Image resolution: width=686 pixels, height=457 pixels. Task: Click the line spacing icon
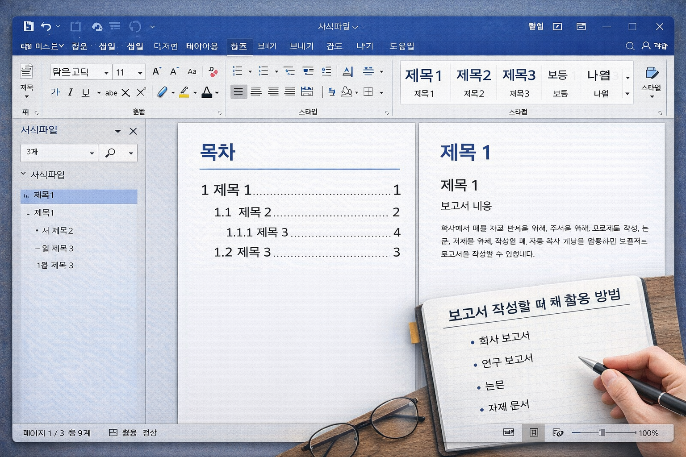(x=368, y=71)
